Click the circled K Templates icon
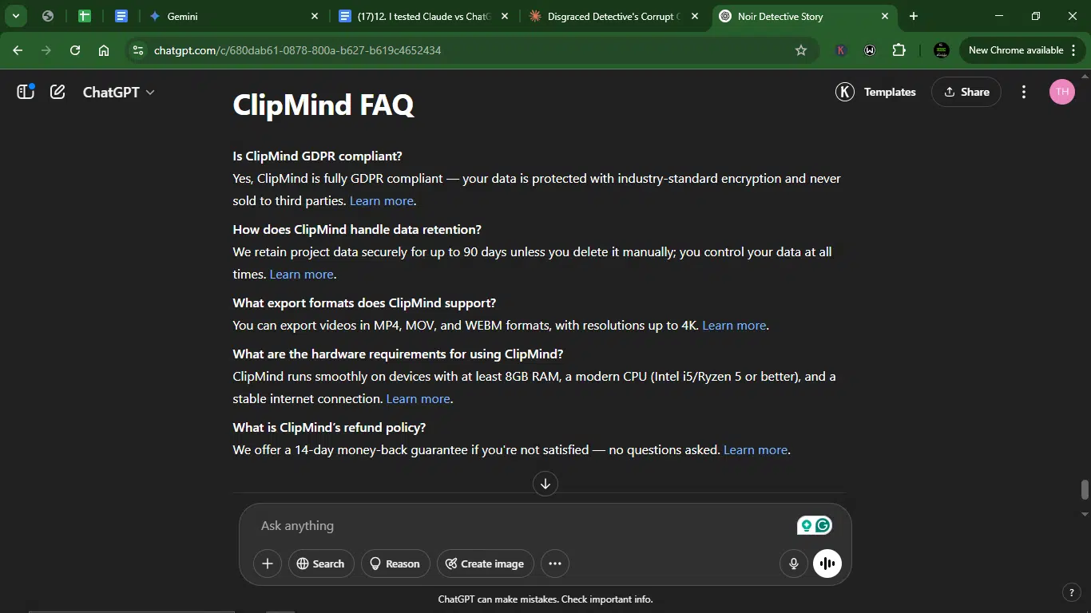This screenshot has height=613, width=1091. click(x=845, y=92)
